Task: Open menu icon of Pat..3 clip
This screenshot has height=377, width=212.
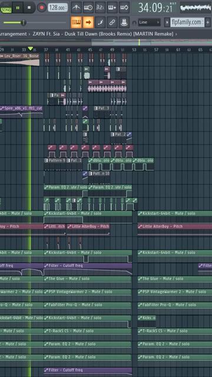Action: (x=96, y=108)
